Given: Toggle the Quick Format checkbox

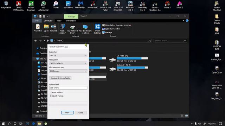Looking at the screenshot, I should point(52,96).
